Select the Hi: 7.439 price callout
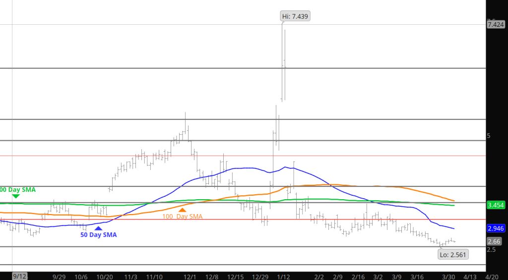 click(x=296, y=16)
